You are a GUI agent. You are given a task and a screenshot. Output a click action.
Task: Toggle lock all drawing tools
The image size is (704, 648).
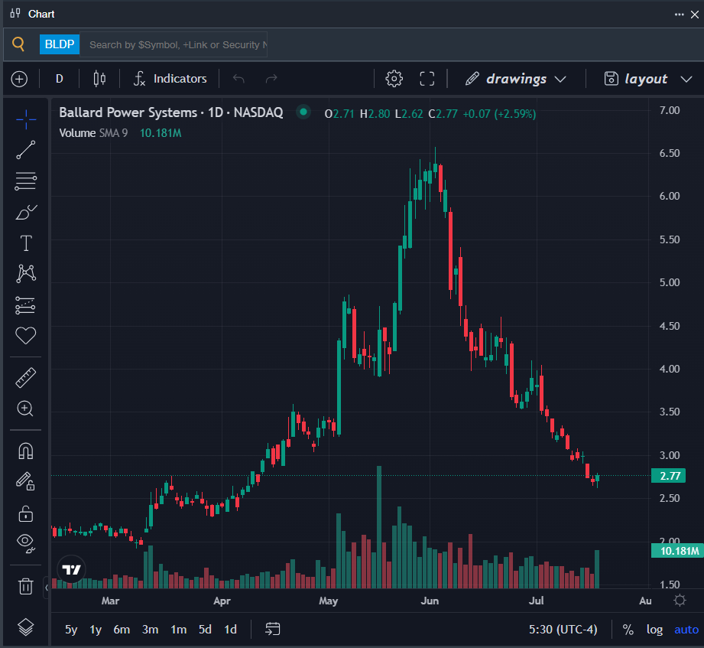[x=25, y=513]
